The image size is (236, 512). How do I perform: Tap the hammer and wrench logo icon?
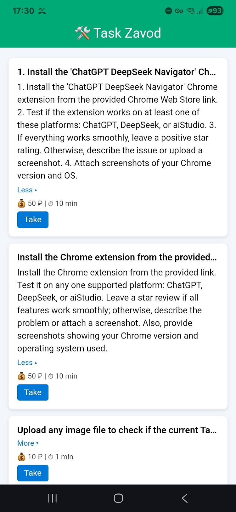coord(82,33)
